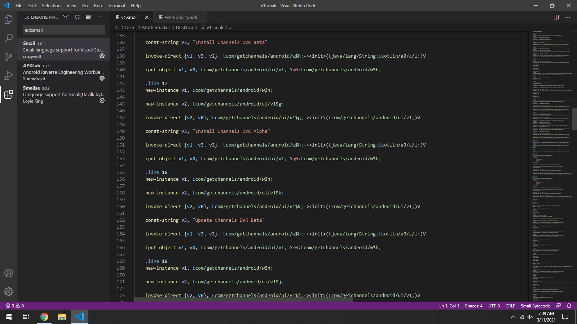Change CRLF line ending setting
The height and width of the screenshot is (324, 577).
click(x=510, y=306)
